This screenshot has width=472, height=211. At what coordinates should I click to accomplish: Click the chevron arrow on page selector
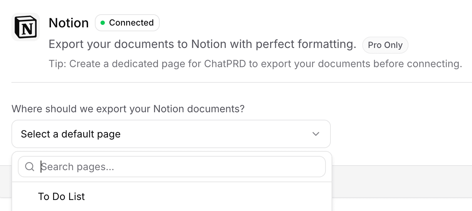315,134
